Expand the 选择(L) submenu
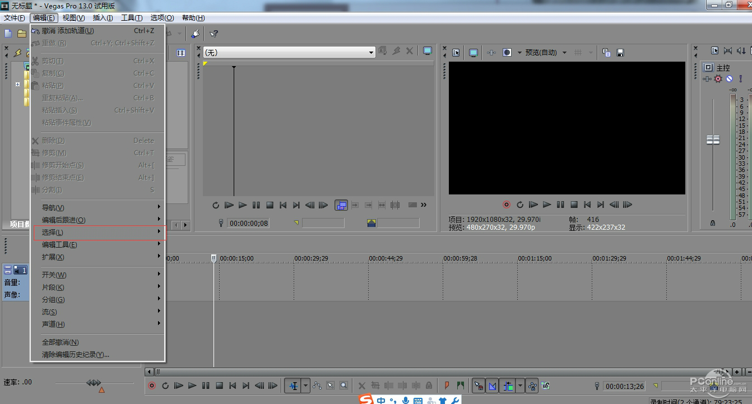 [x=99, y=233]
